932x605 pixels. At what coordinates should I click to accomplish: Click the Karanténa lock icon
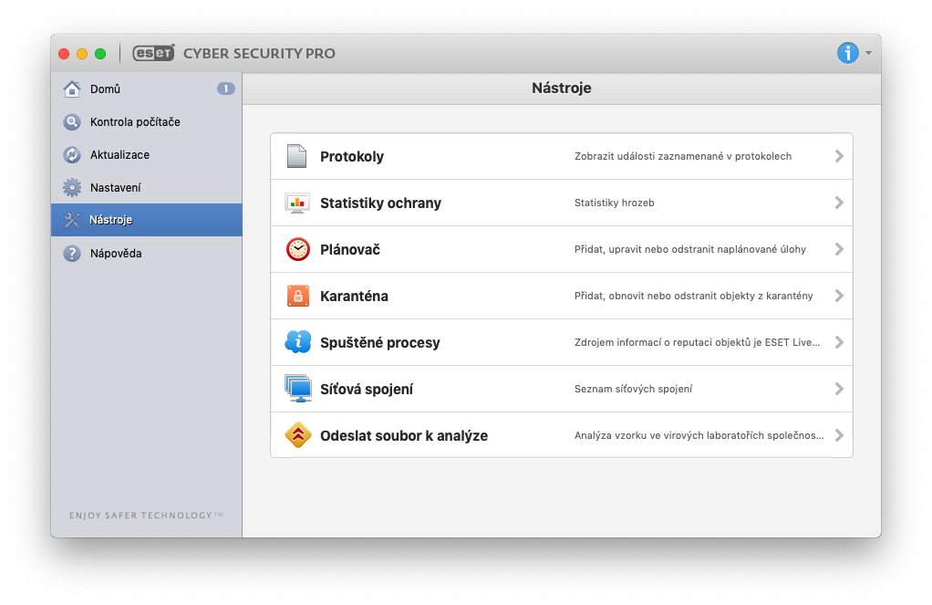(x=297, y=296)
